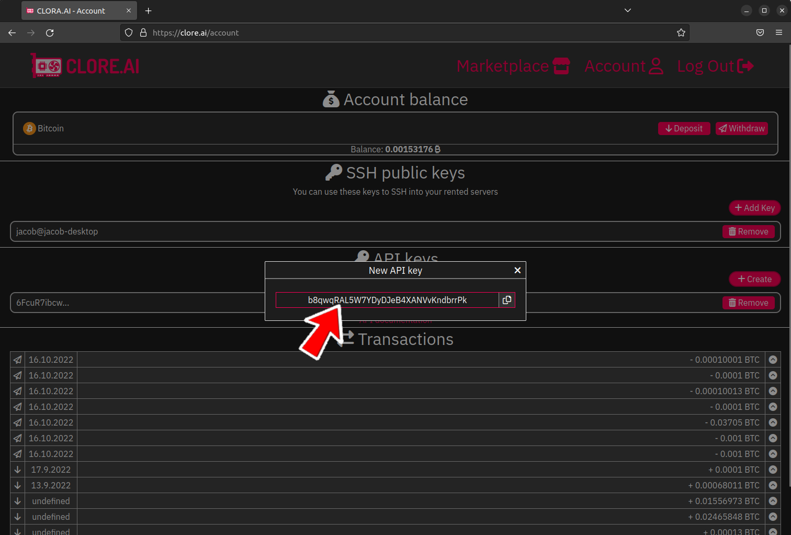Select the CLORA.AI - Account browser tab
The width and height of the screenshot is (791, 535).
(x=73, y=10)
